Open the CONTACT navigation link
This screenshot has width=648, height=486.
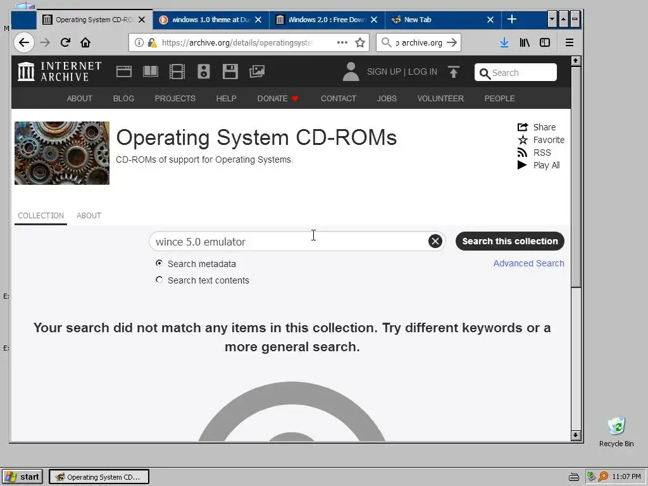point(339,98)
